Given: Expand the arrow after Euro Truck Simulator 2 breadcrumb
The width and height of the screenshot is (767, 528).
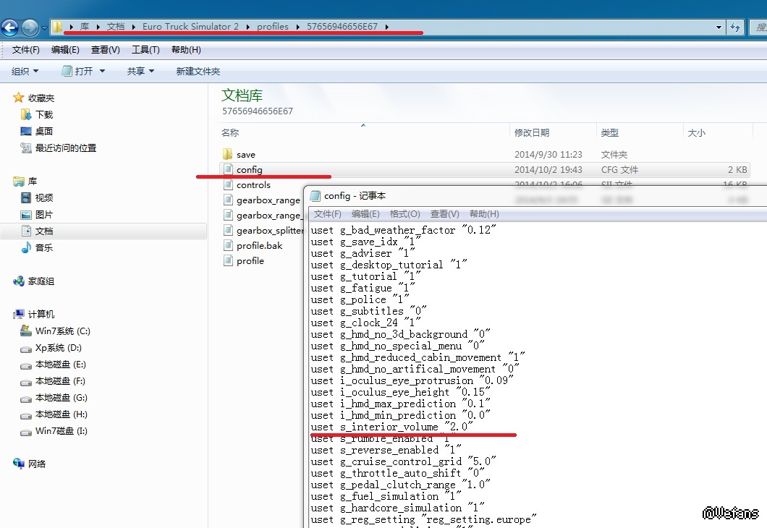Looking at the screenshot, I should point(247,27).
